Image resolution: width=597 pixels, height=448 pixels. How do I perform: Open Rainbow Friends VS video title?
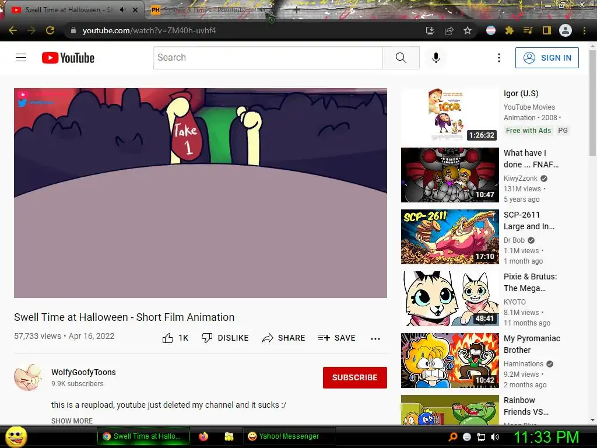click(x=526, y=406)
